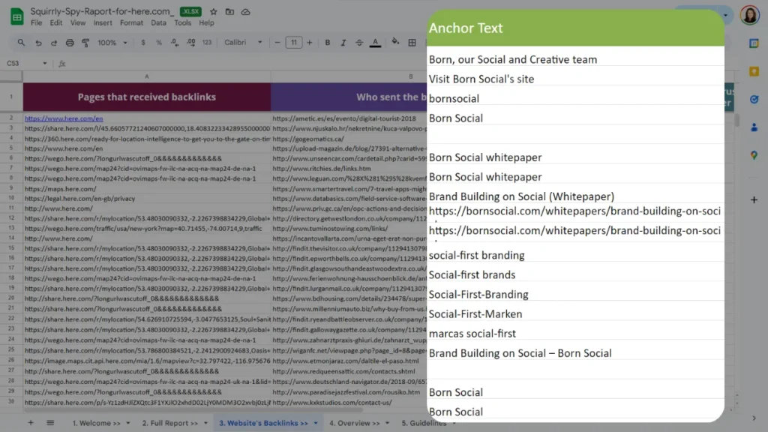Click the font size input field

click(x=294, y=43)
